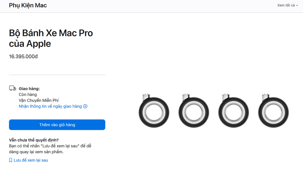Click the bookmark icon beside "Lưu để xem lại sau"
Screen dimensions: 303x171
coord(10,160)
